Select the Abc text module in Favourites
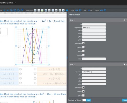 (x=56, y=10)
